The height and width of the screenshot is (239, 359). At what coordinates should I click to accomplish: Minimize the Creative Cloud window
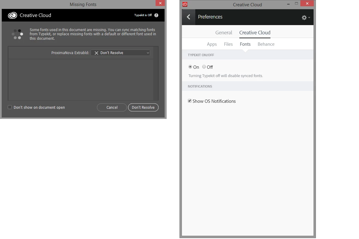point(289,4)
